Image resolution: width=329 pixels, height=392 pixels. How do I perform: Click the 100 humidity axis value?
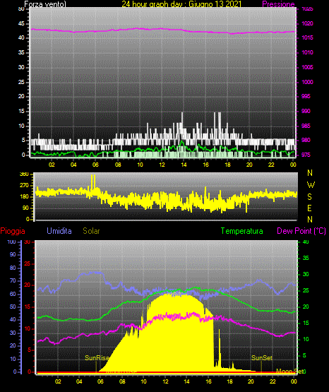click(x=11, y=242)
